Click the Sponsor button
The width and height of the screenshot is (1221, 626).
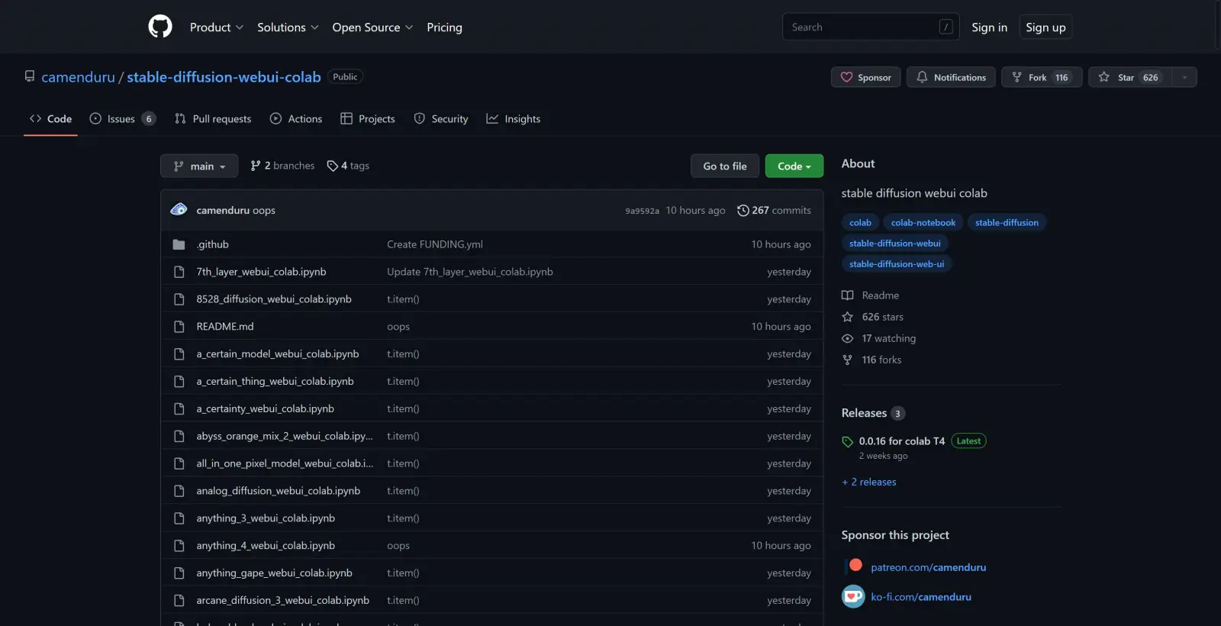click(866, 77)
